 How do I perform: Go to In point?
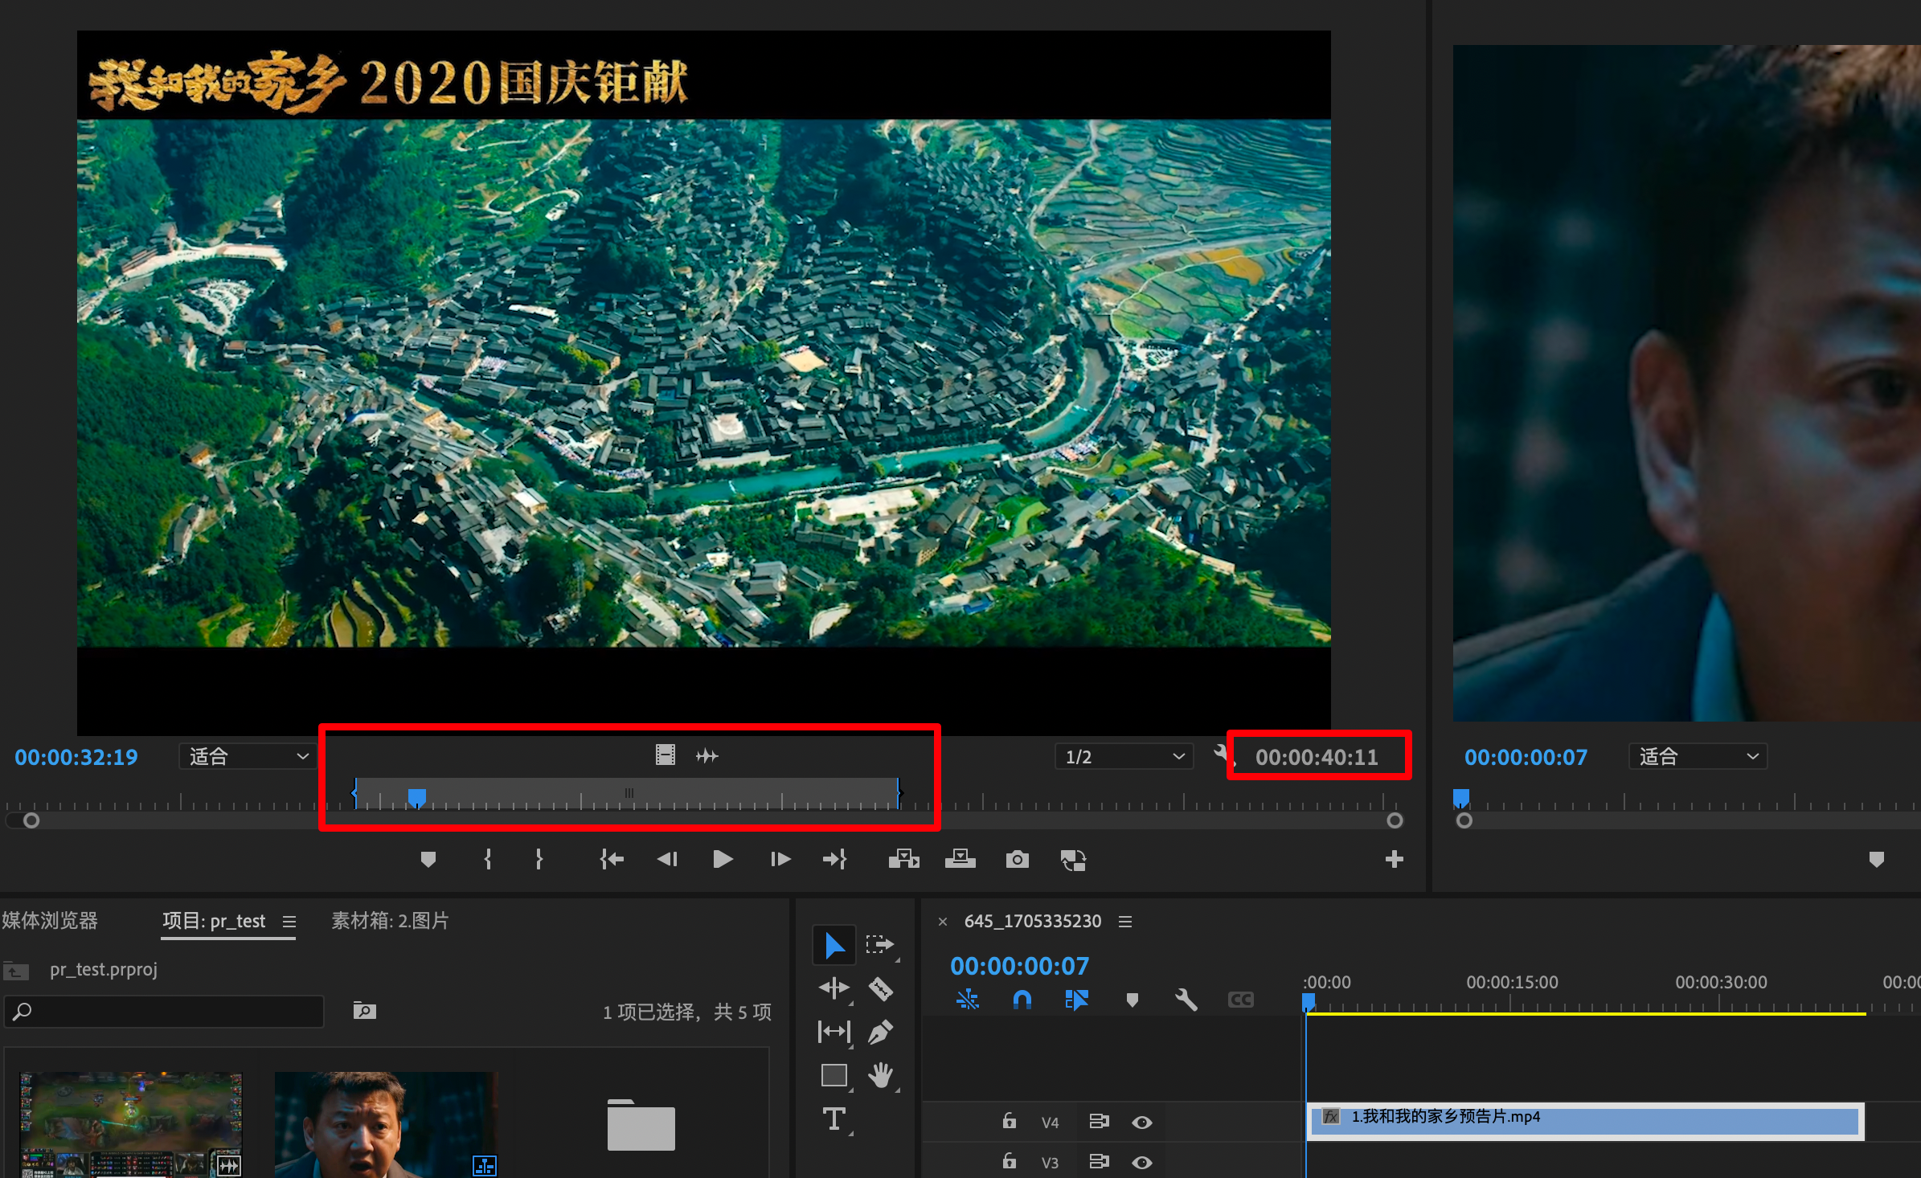point(612,860)
